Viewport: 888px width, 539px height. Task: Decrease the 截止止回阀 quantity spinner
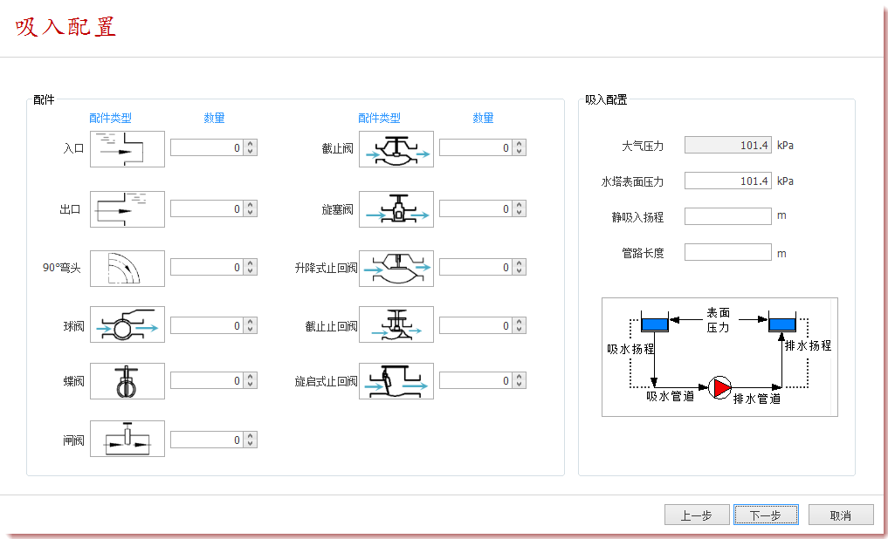[x=520, y=329]
